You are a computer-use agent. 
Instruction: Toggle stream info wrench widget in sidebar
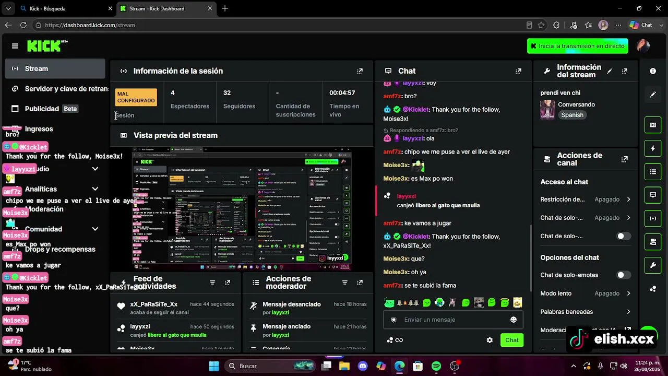(x=653, y=265)
